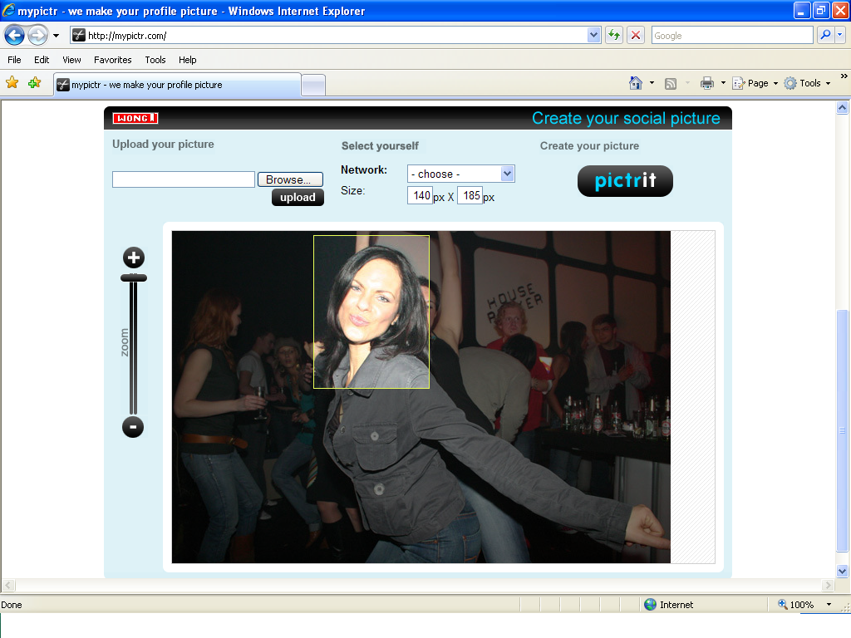Click the Internet security zone globe icon
851x638 pixels.
pyautogui.click(x=650, y=605)
